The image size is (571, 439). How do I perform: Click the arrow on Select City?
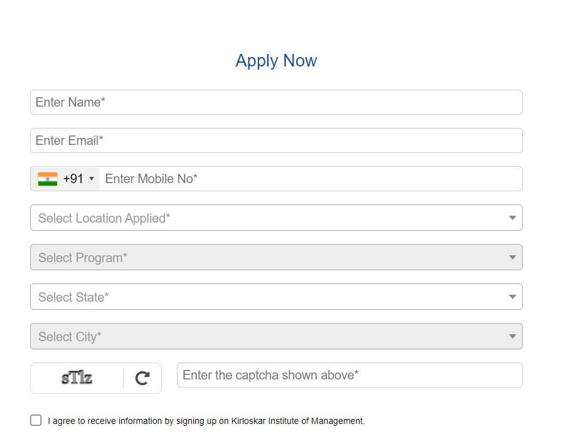[512, 337]
